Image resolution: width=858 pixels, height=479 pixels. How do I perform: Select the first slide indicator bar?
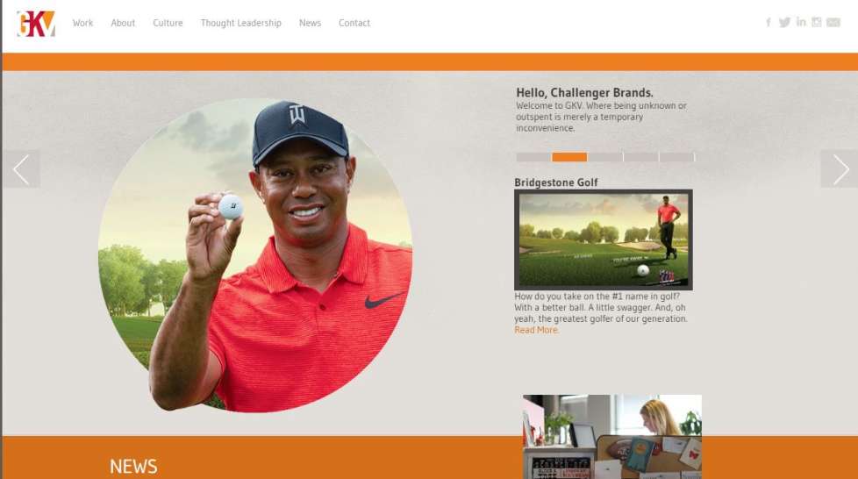coord(533,157)
